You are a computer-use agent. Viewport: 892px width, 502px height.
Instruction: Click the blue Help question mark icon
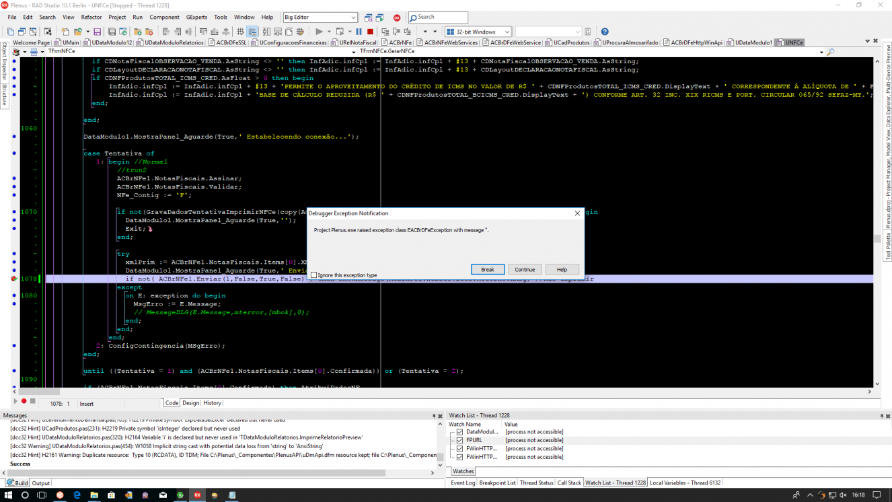(x=604, y=32)
